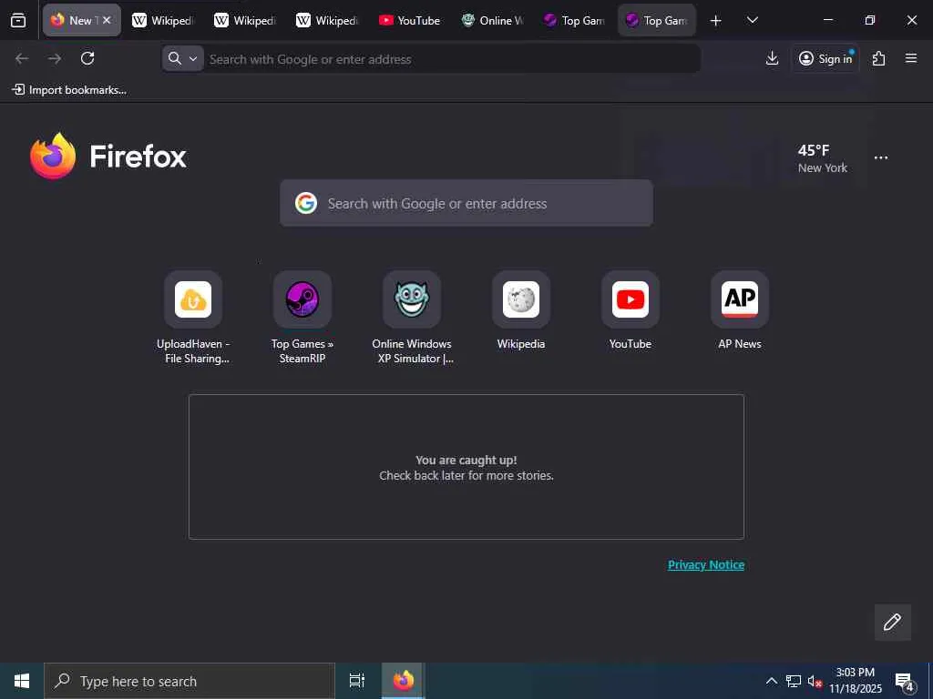This screenshot has width=933, height=699.
Task: Close the New Tab tab
Action: click(107, 20)
